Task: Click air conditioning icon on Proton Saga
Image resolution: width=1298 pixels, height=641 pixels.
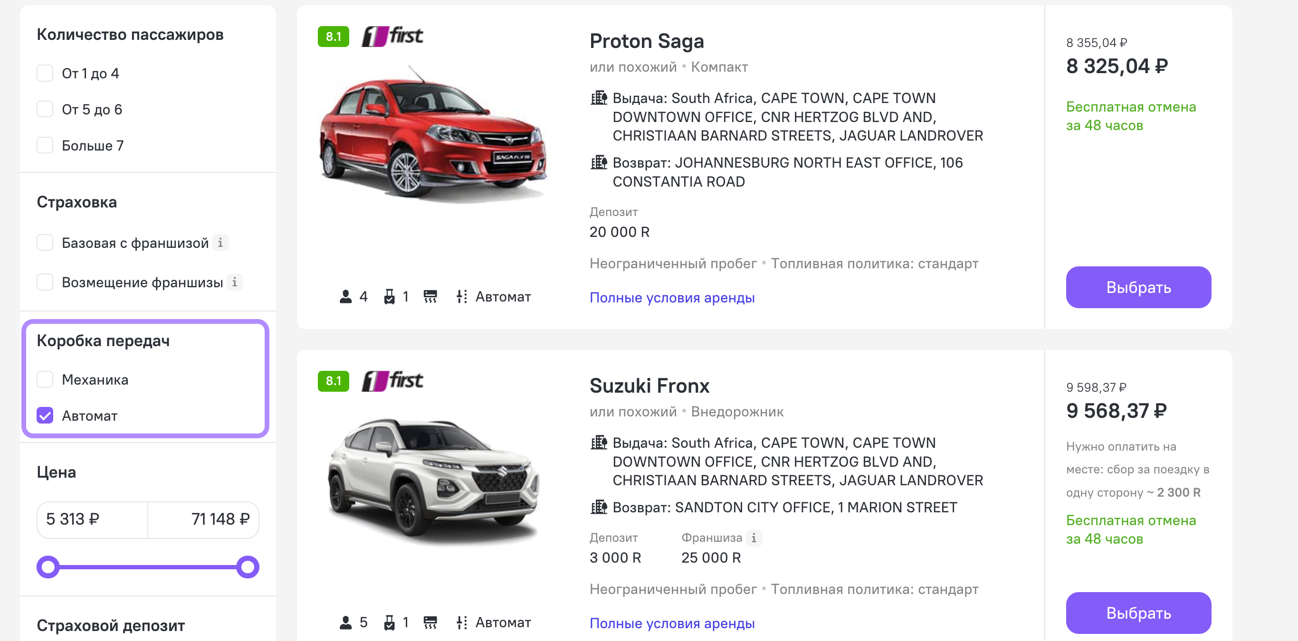Action: (x=430, y=297)
